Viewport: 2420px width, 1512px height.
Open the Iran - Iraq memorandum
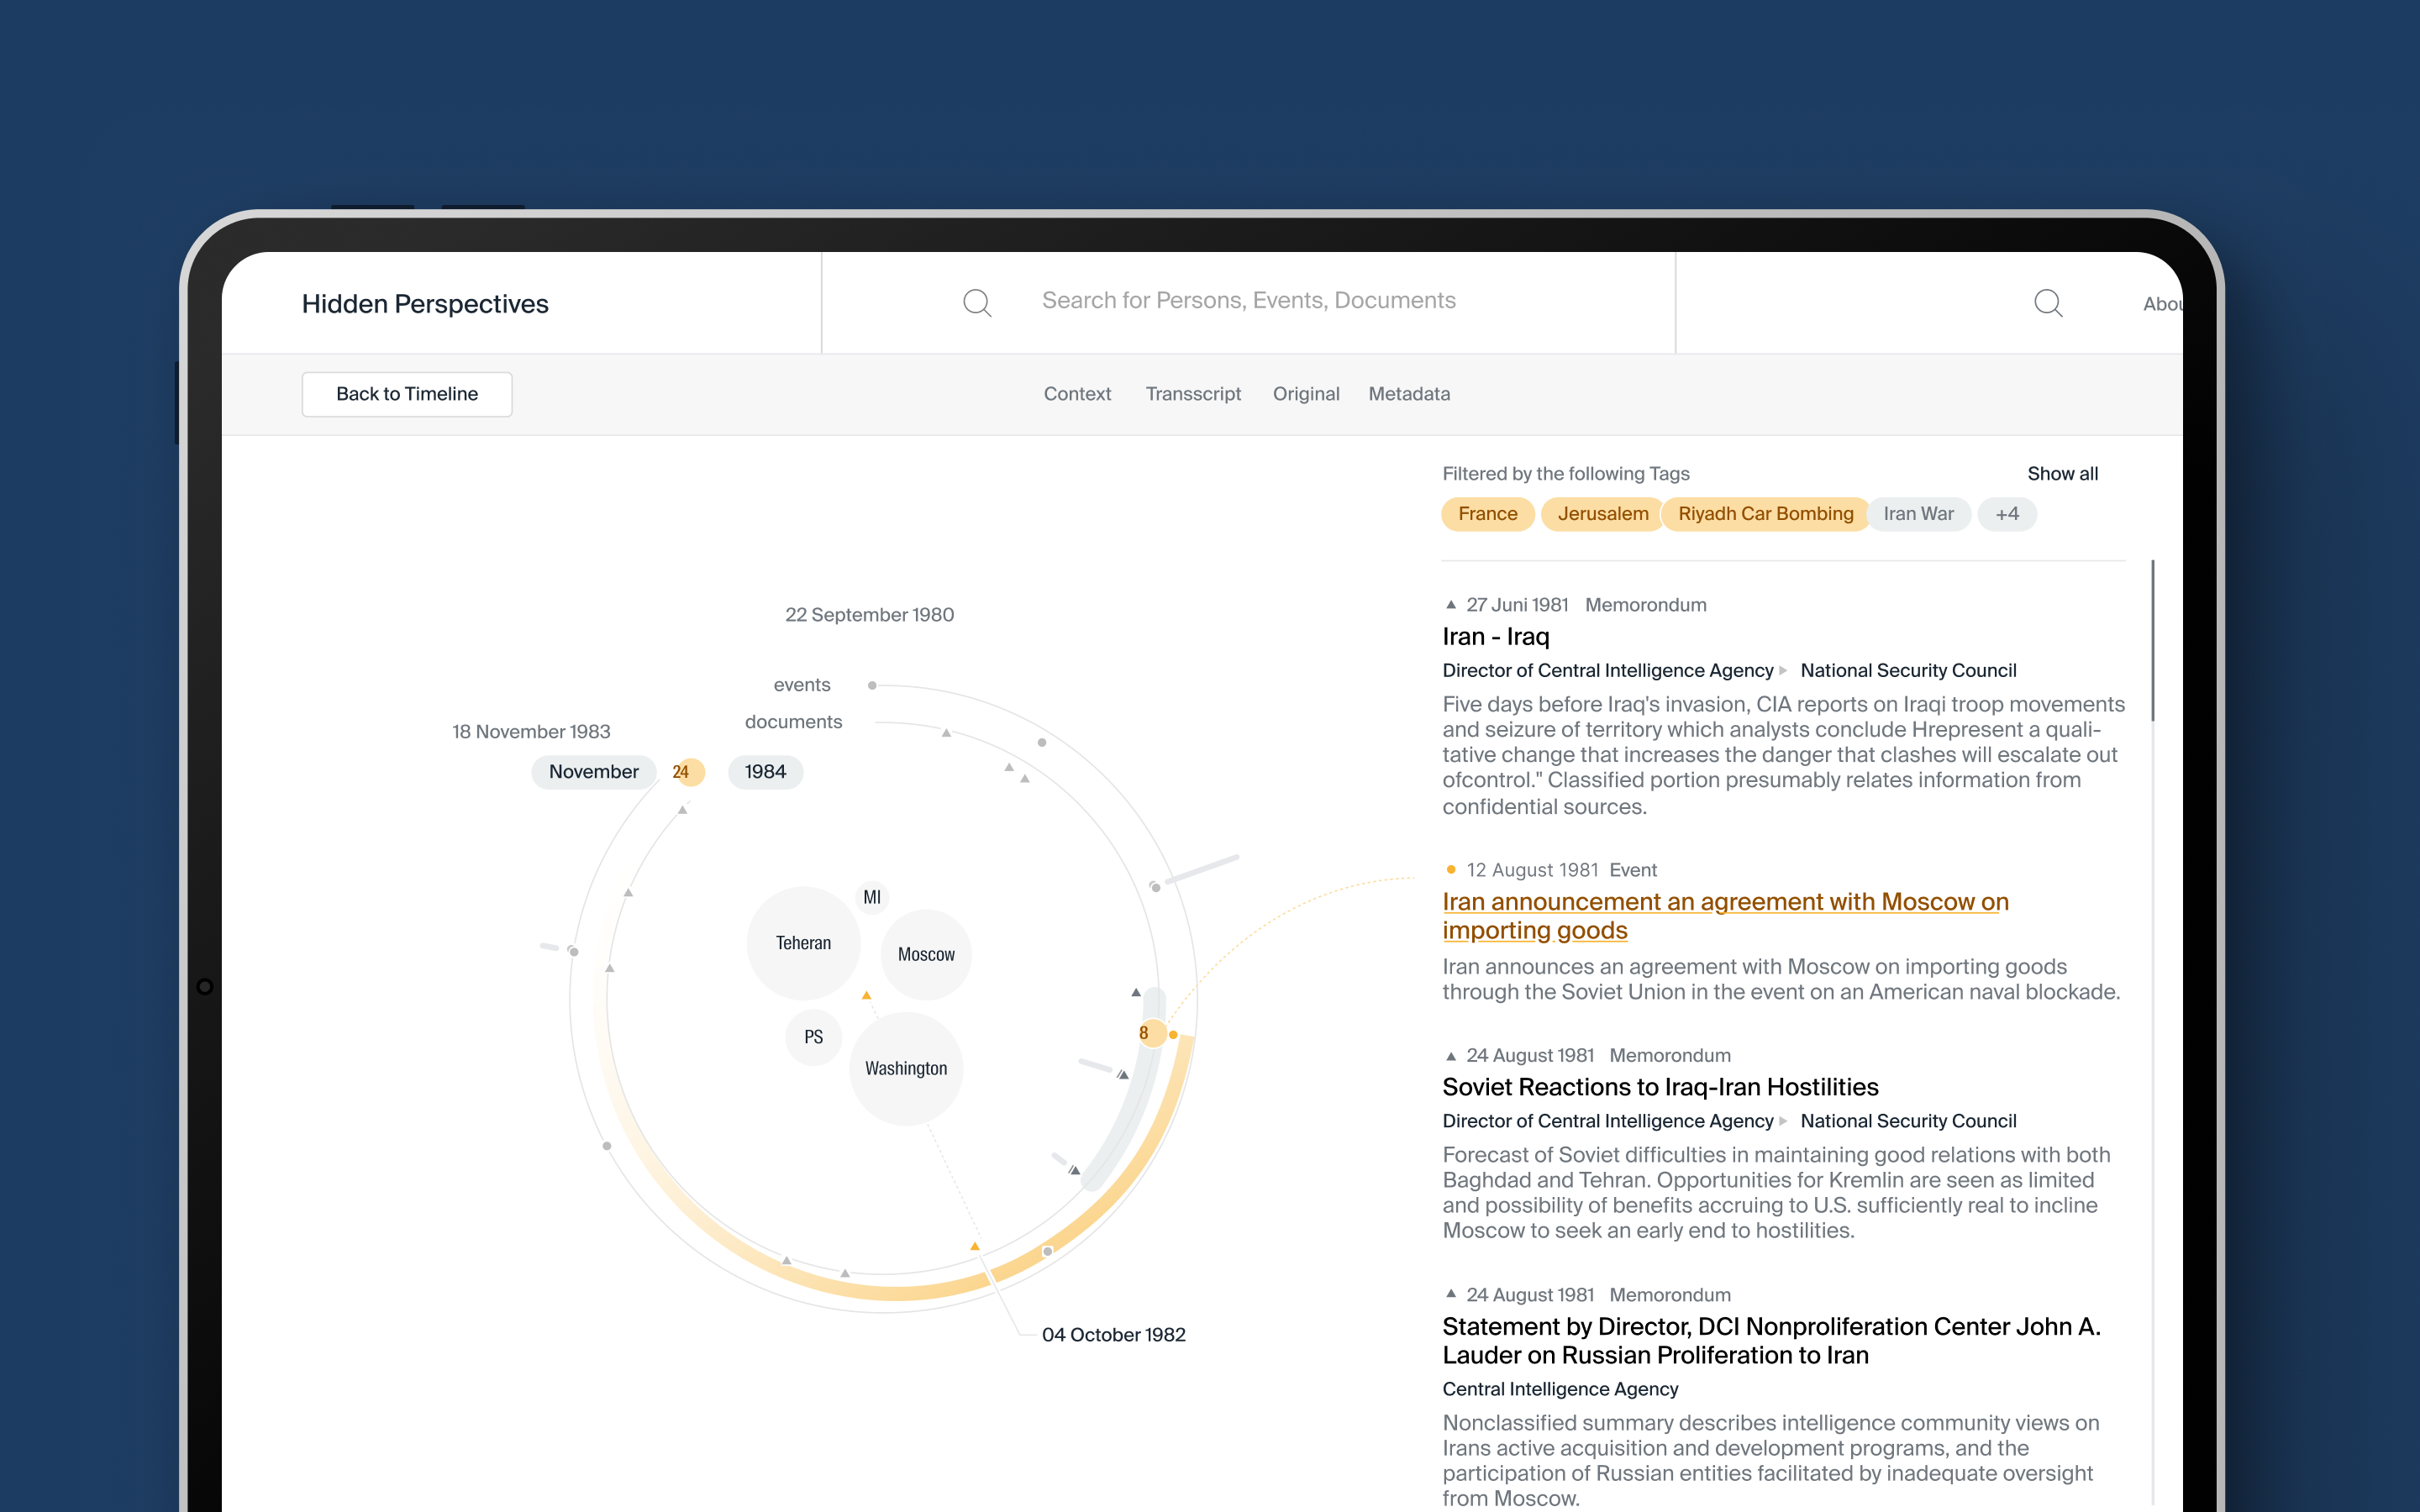coord(1495,637)
